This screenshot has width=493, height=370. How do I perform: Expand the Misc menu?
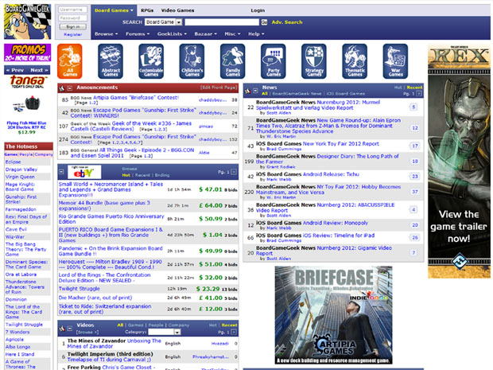click(232, 34)
